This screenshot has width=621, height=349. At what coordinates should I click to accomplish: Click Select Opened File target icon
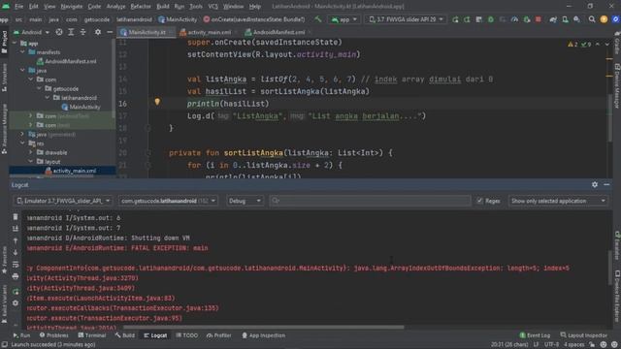click(x=59, y=32)
